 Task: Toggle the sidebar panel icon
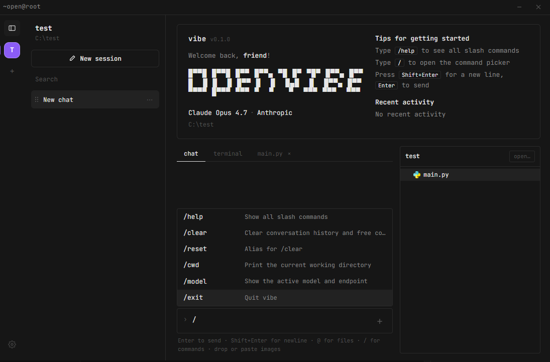point(12,28)
